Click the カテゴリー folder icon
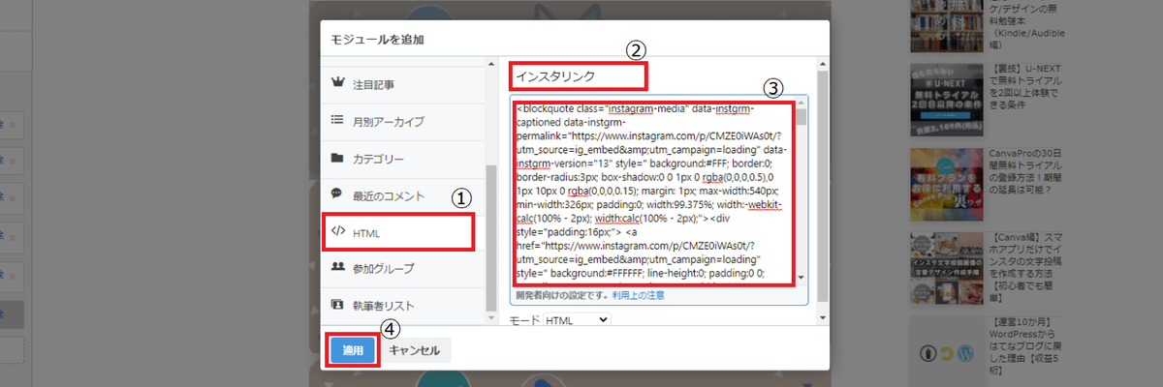The width and height of the screenshot is (1163, 387). (x=337, y=158)
